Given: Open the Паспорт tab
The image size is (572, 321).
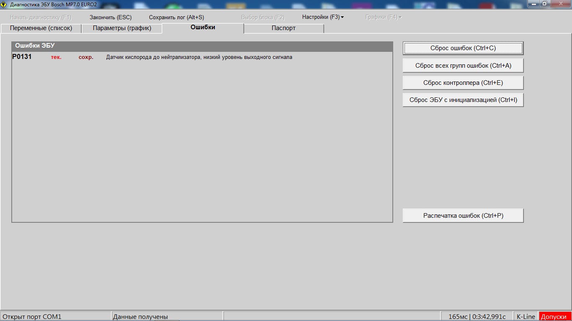Looking at the screenshot, I should (x=283, y=28).
